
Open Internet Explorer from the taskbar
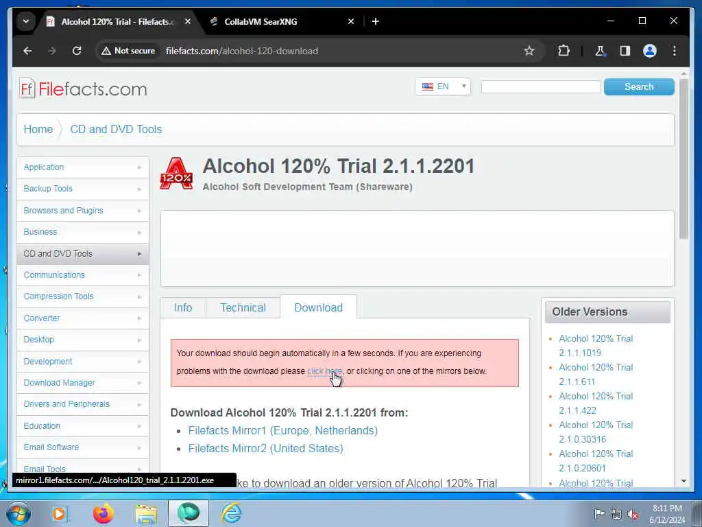232,513
